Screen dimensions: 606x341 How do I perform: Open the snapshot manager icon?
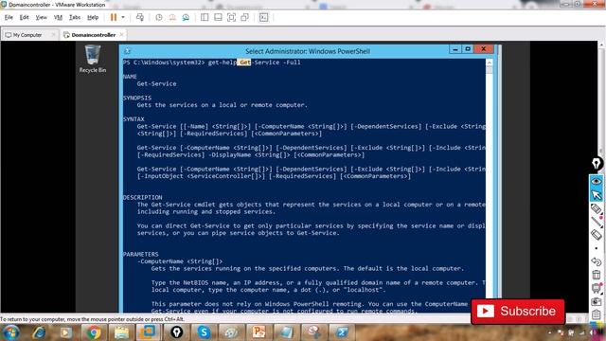[186, 17]
